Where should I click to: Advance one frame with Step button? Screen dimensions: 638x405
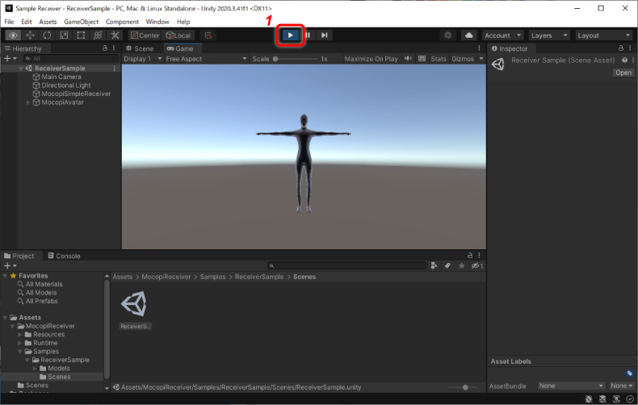point(325,35)
